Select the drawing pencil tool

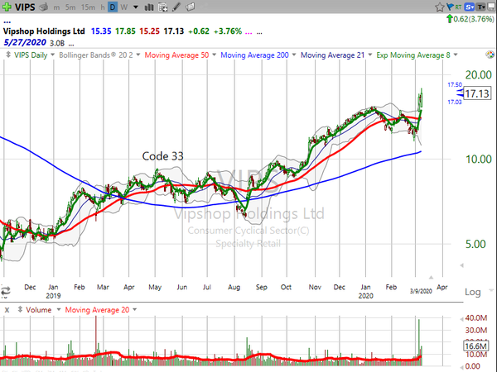(x=176, y=7)
